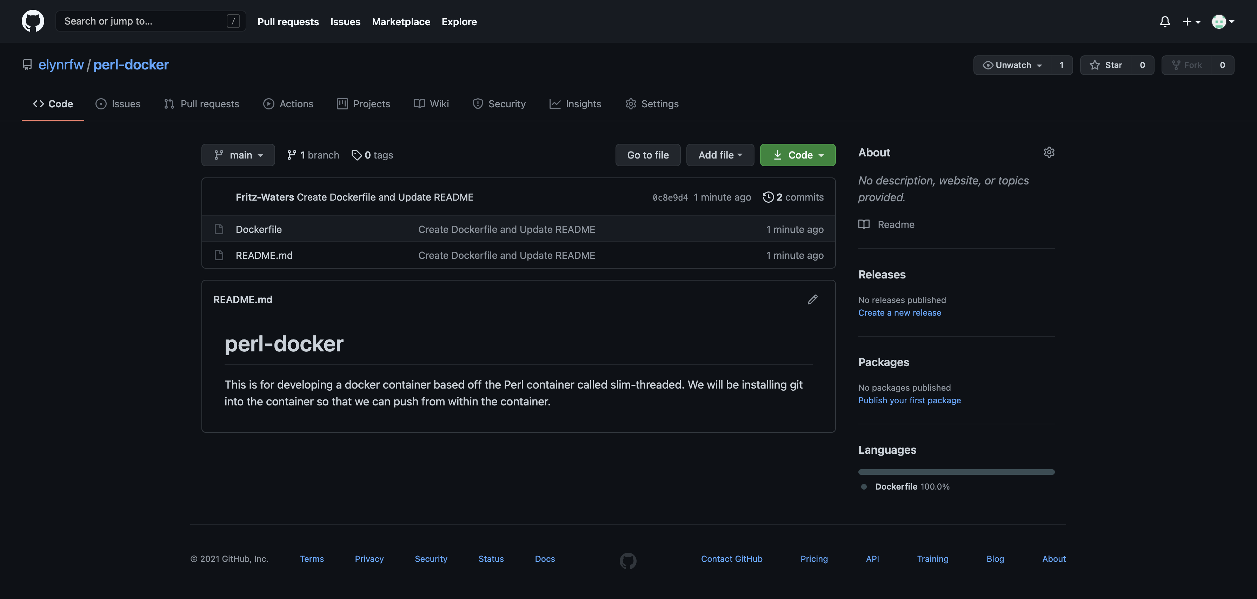This screenshot has height=599, width=1257.
Task: View the 1 branch link
Action: (x=313, y=155)
